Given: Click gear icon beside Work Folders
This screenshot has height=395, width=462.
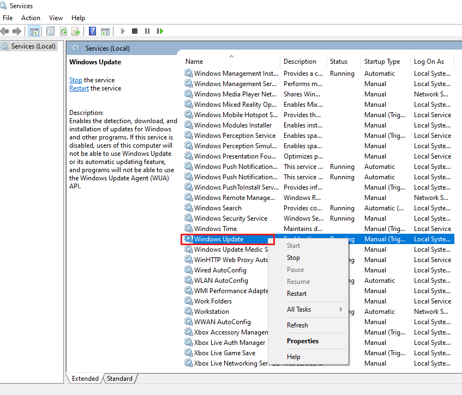Looking at the screenshot, I should pos(189,301).
